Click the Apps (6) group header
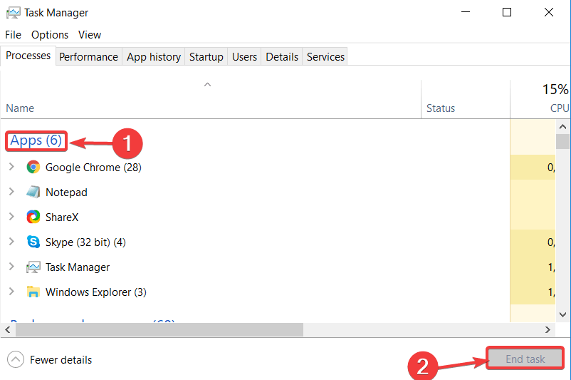Viewport: 571px width, 380px height. click(x=36, y=140)
